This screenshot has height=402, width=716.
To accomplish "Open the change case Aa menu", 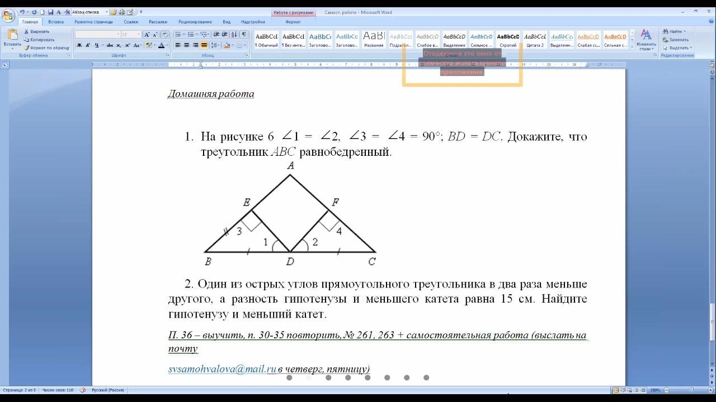I will coord(137,45).
